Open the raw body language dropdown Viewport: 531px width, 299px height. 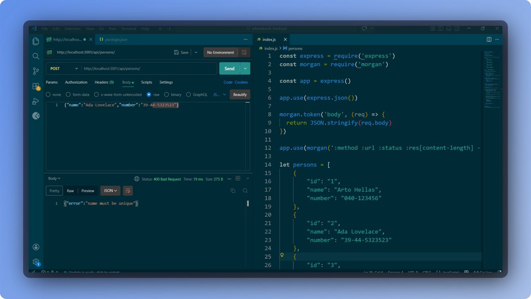coord(220,94)
